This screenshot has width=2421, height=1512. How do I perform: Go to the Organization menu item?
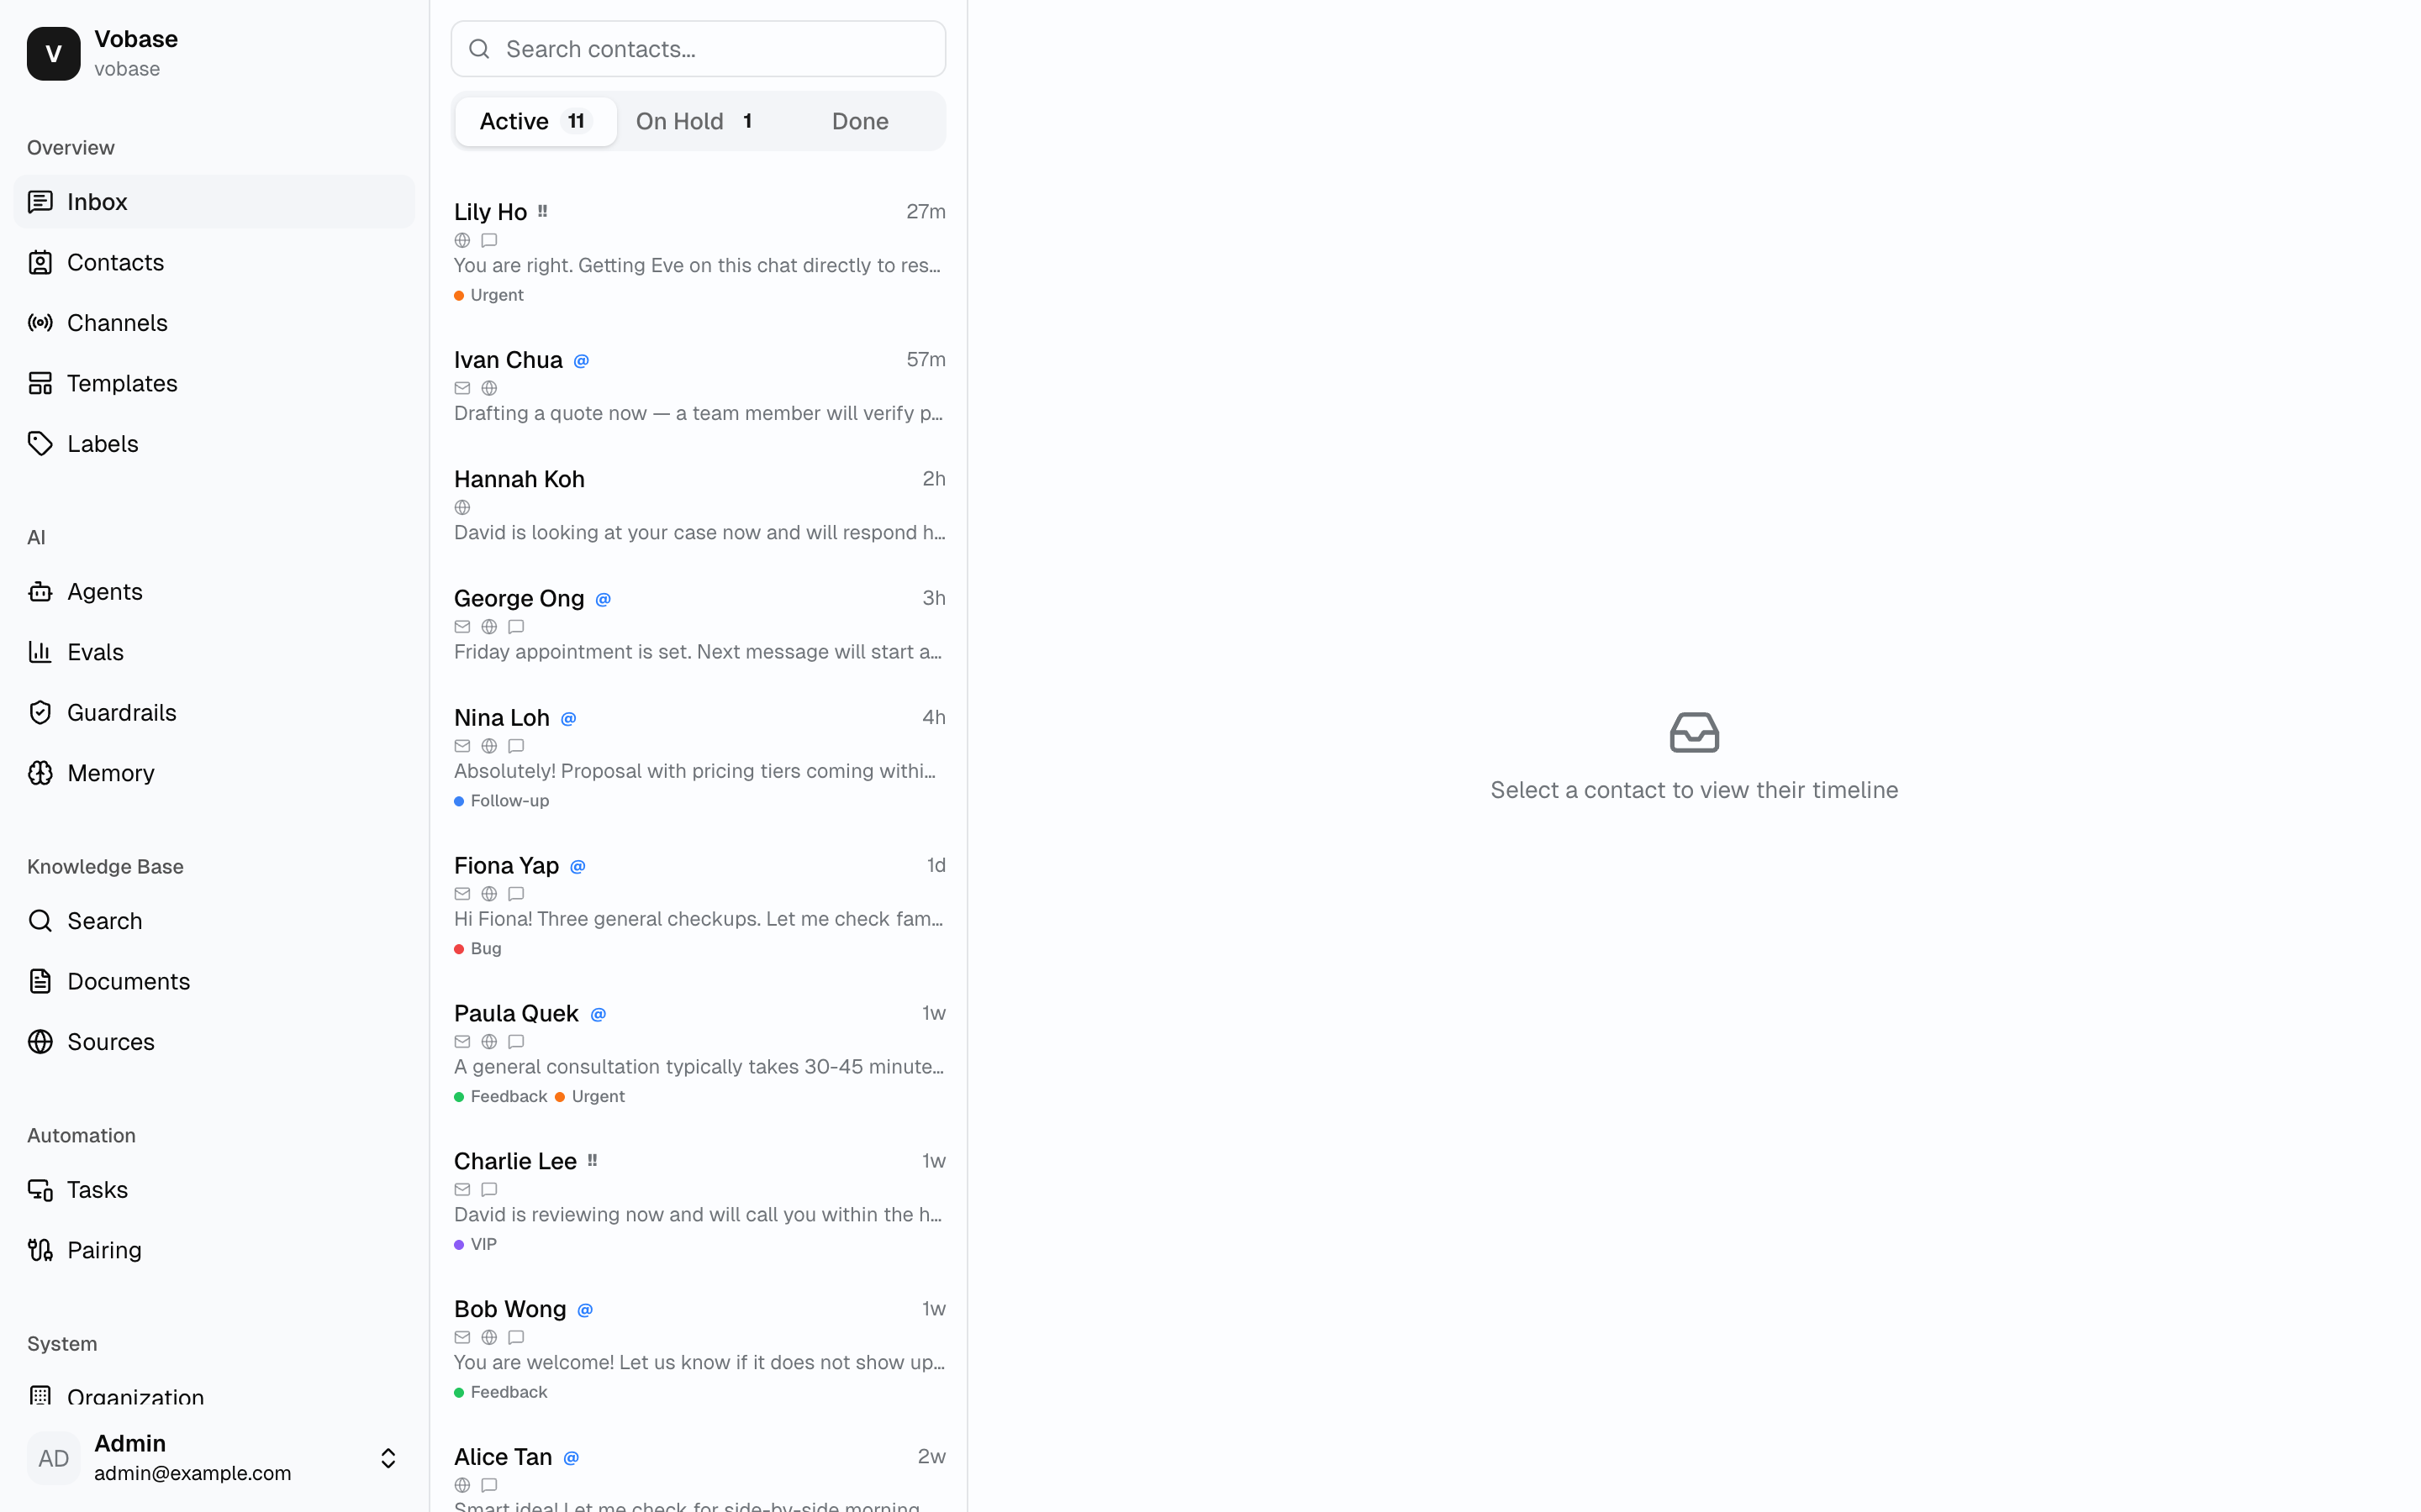point(214,1396)
